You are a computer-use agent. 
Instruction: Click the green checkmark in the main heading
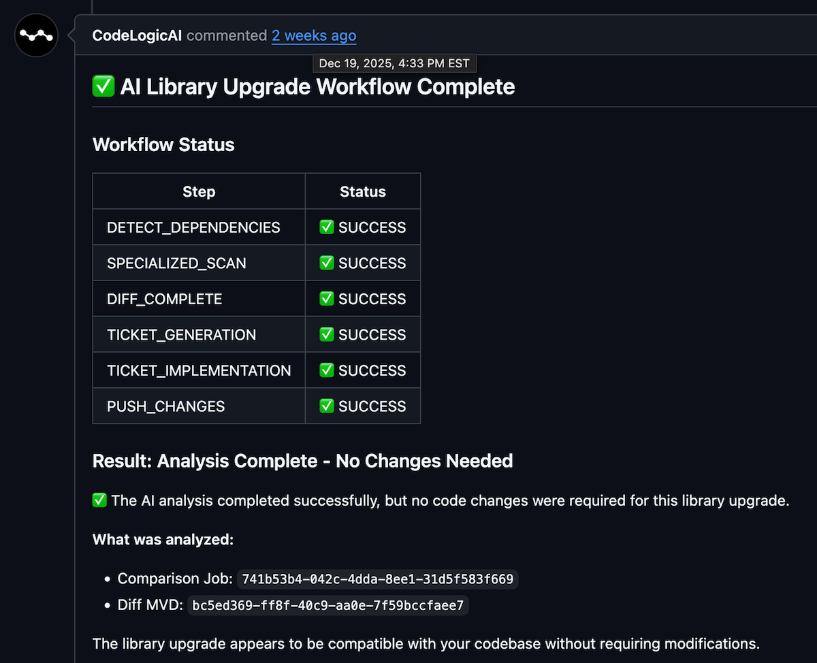(103, 86)
